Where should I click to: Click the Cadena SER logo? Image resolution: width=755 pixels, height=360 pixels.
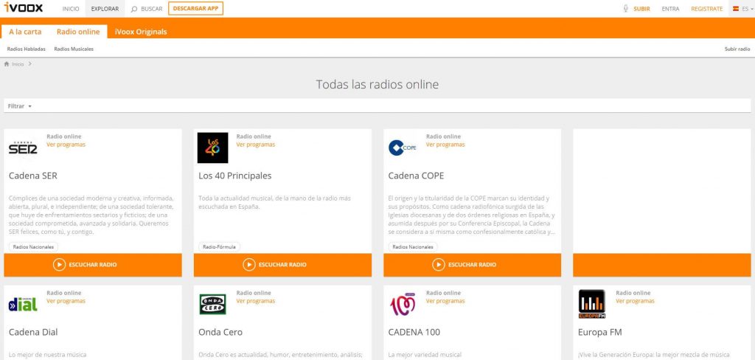[x=23, y=148]
